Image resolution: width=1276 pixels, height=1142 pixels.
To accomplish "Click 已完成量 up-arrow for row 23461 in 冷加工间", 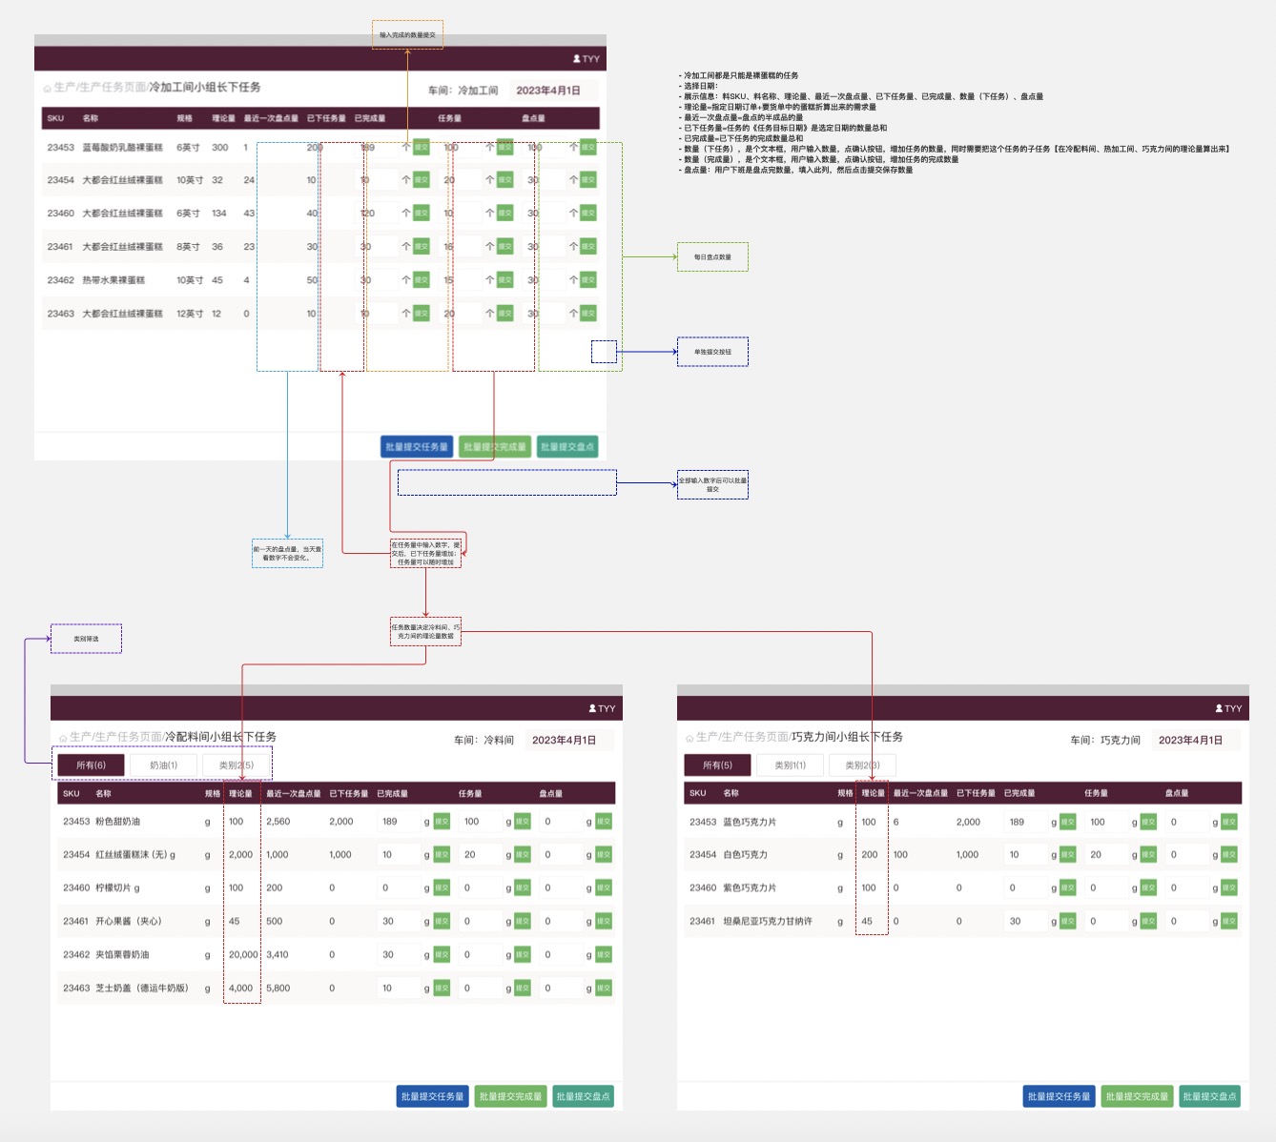I will coord(406,246).
